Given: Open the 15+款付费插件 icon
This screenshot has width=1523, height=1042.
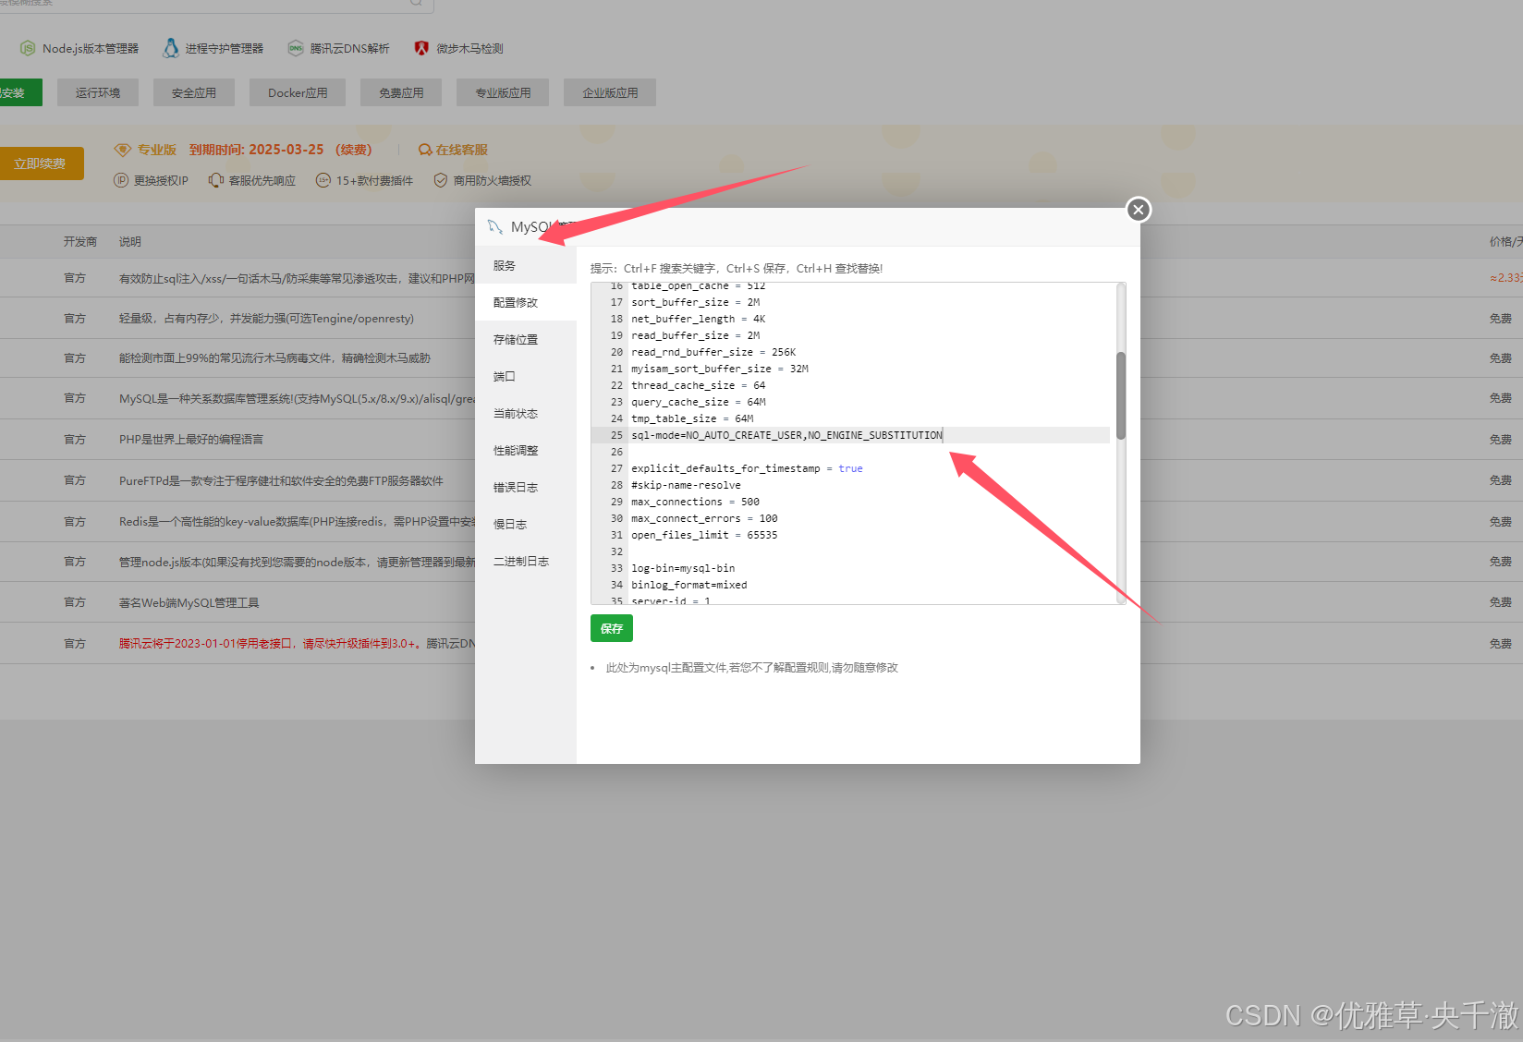Looking at the screenshot, I should pos(324,180).
